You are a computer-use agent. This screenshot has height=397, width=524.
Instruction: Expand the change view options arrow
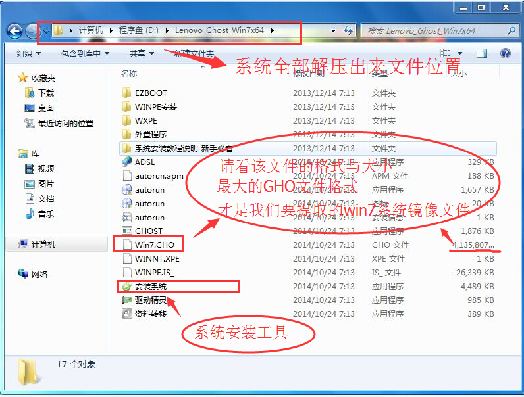(460, 54)
